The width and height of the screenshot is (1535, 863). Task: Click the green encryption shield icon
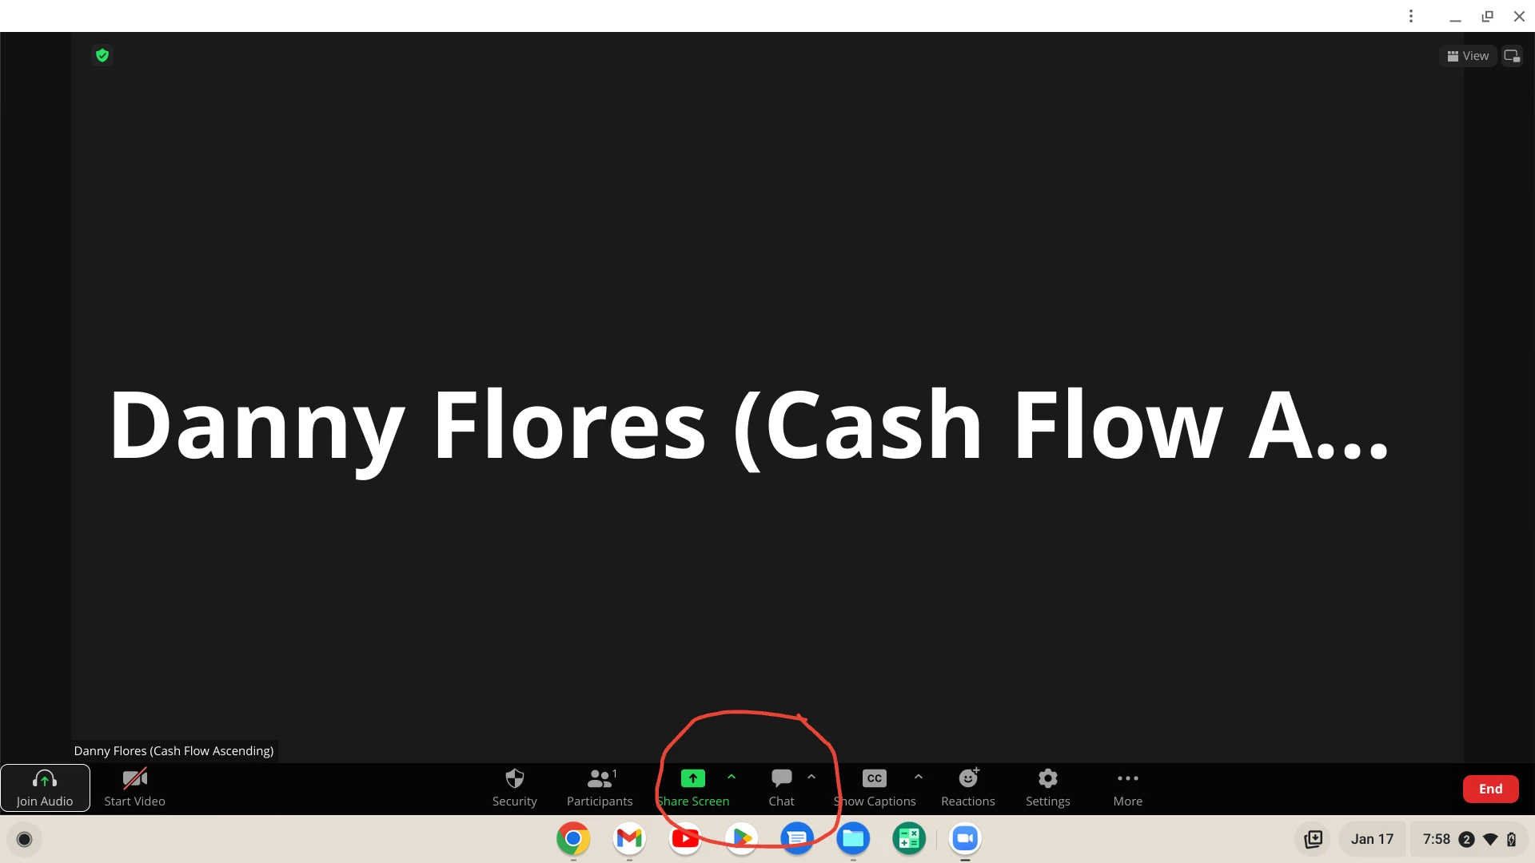coord(102,55)
